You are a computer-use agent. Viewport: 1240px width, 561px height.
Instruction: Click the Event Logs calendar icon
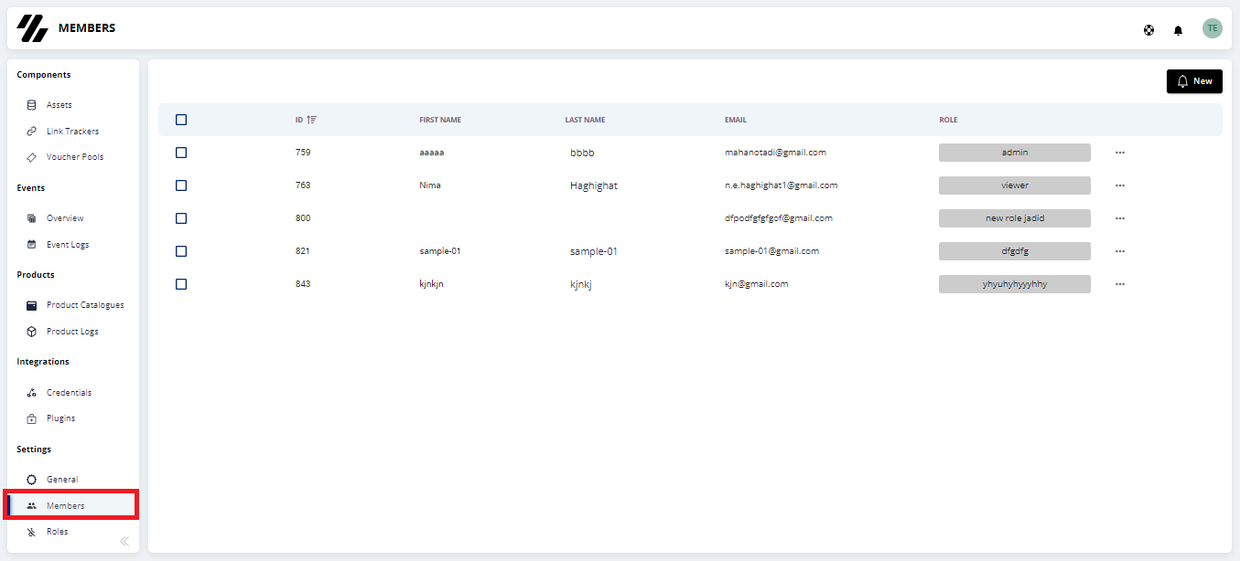[32, 245]
